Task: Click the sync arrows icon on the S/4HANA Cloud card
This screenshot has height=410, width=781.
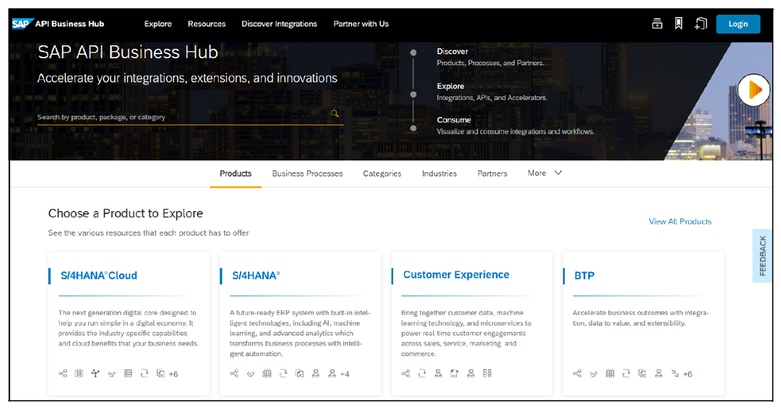Action: [x=144, y=373]
